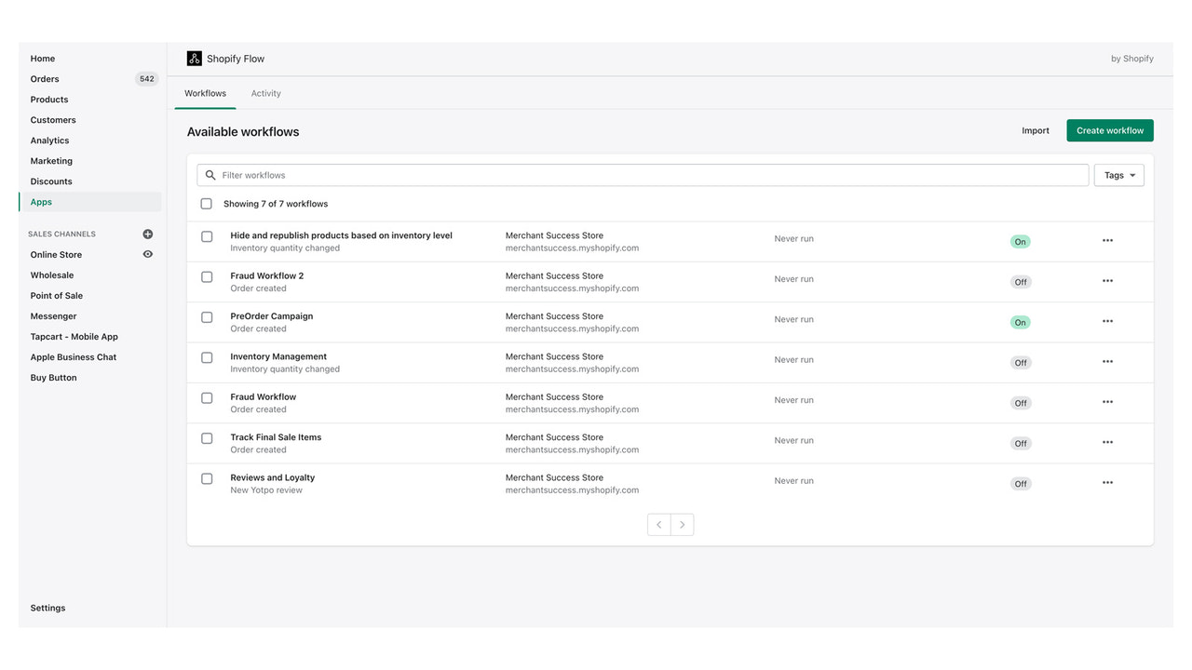Add a new sales channel with the plus icon

tap(147, 234)
